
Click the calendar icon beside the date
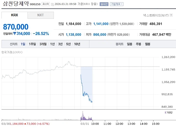click(x=52, y=4)
